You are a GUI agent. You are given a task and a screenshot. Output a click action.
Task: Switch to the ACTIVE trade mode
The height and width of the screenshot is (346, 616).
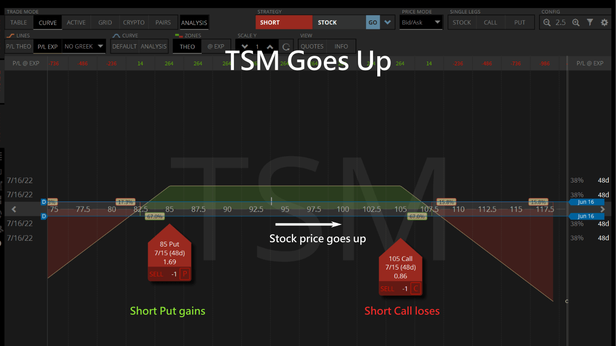click(76, 22)
